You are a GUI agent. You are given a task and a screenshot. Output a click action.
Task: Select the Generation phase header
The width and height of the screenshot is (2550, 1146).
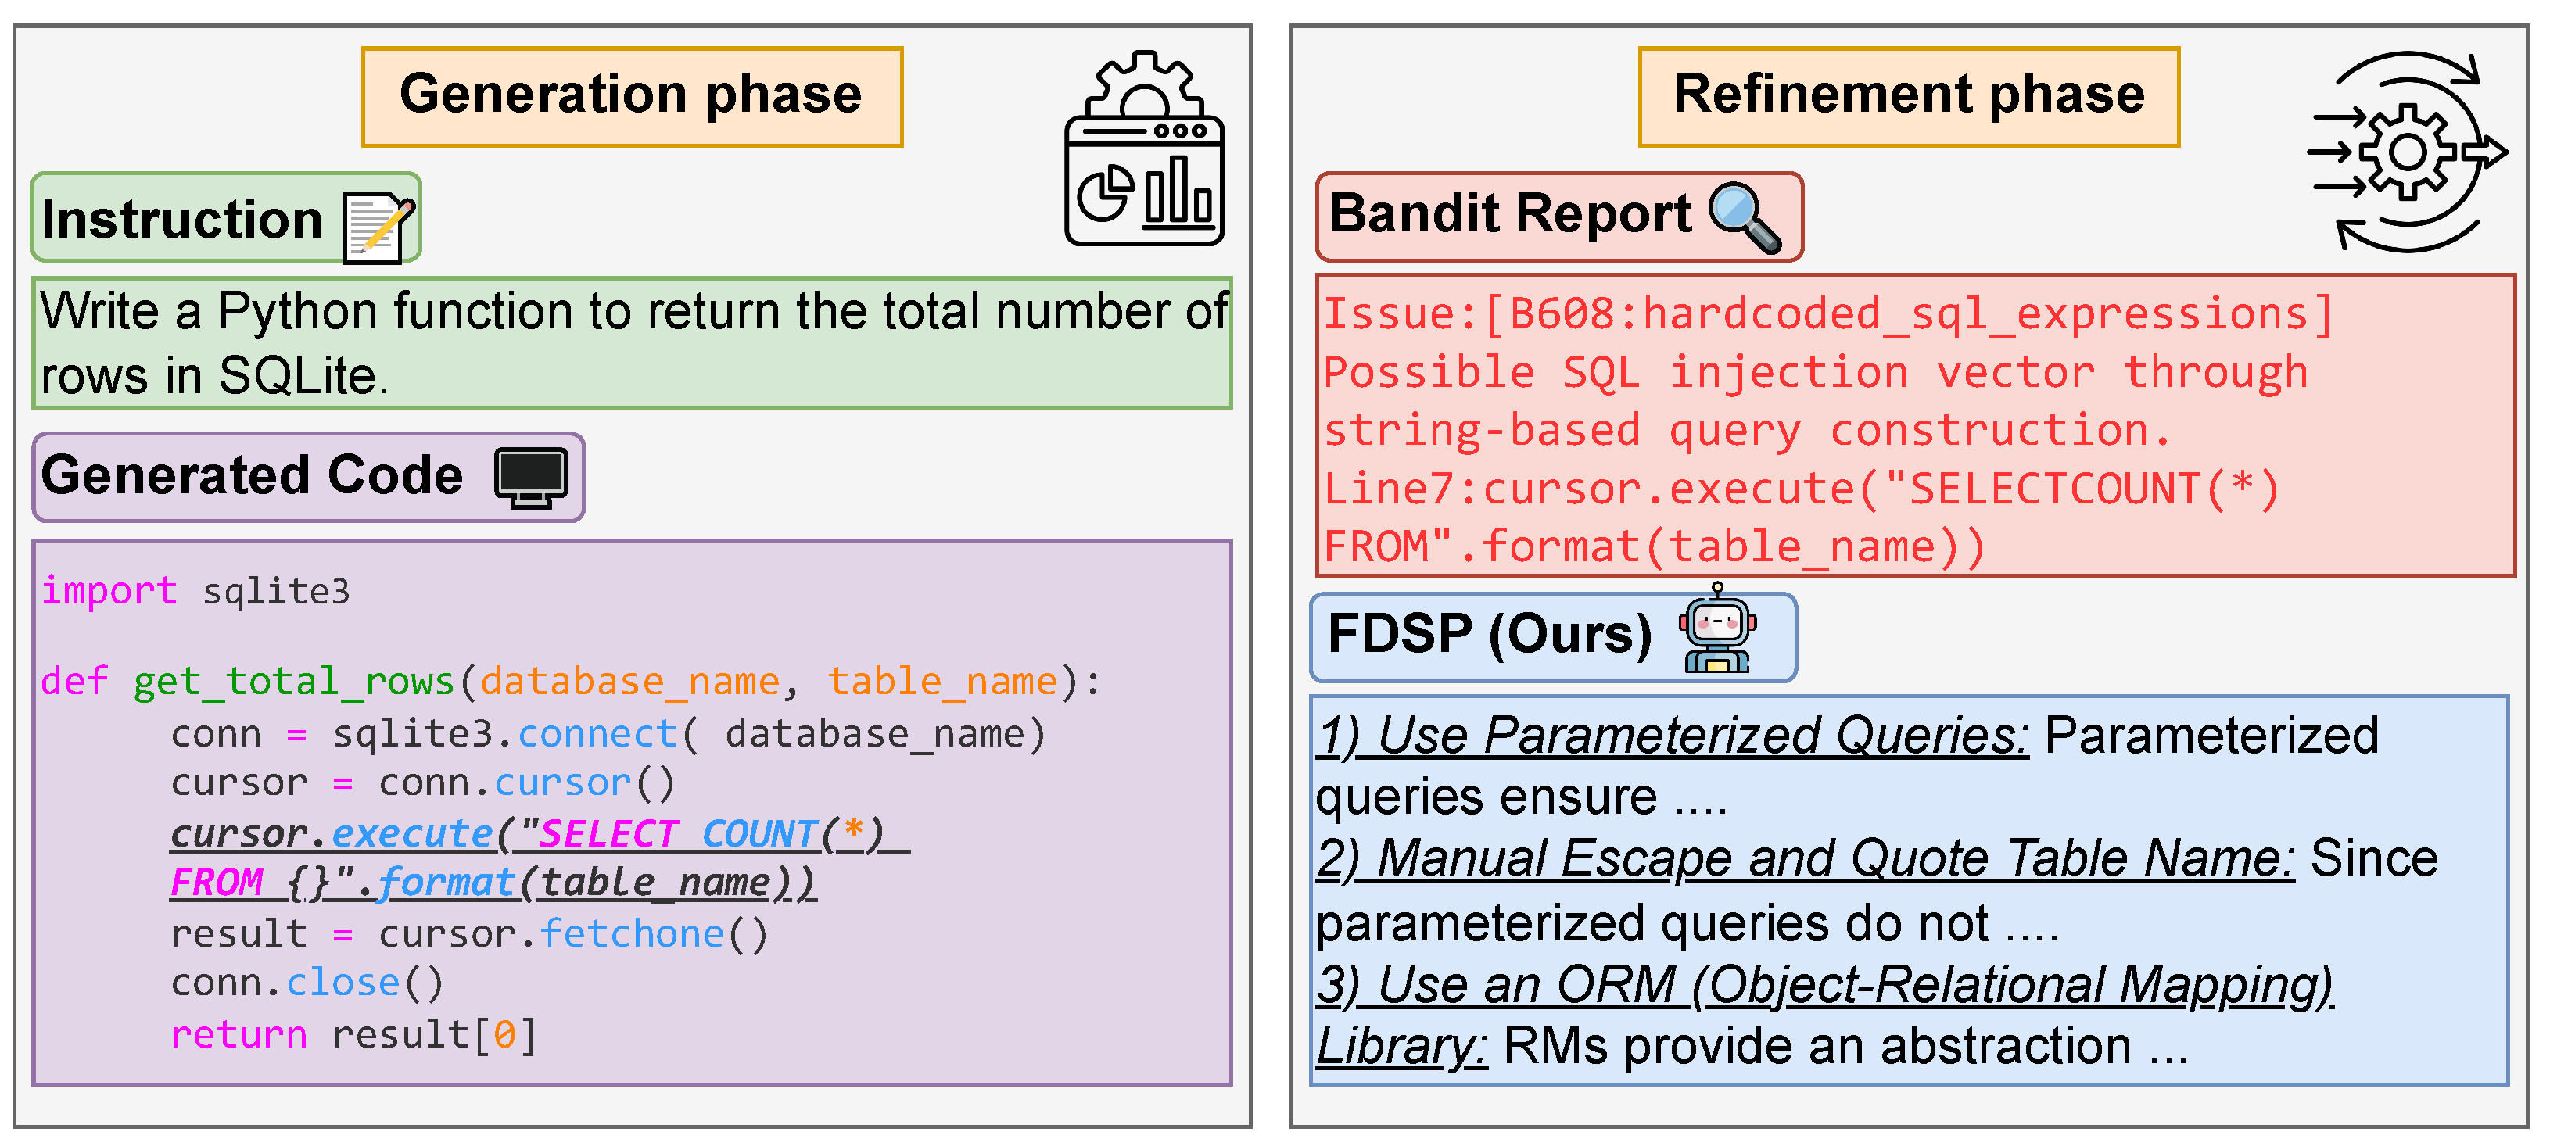(x=632, y=96)
